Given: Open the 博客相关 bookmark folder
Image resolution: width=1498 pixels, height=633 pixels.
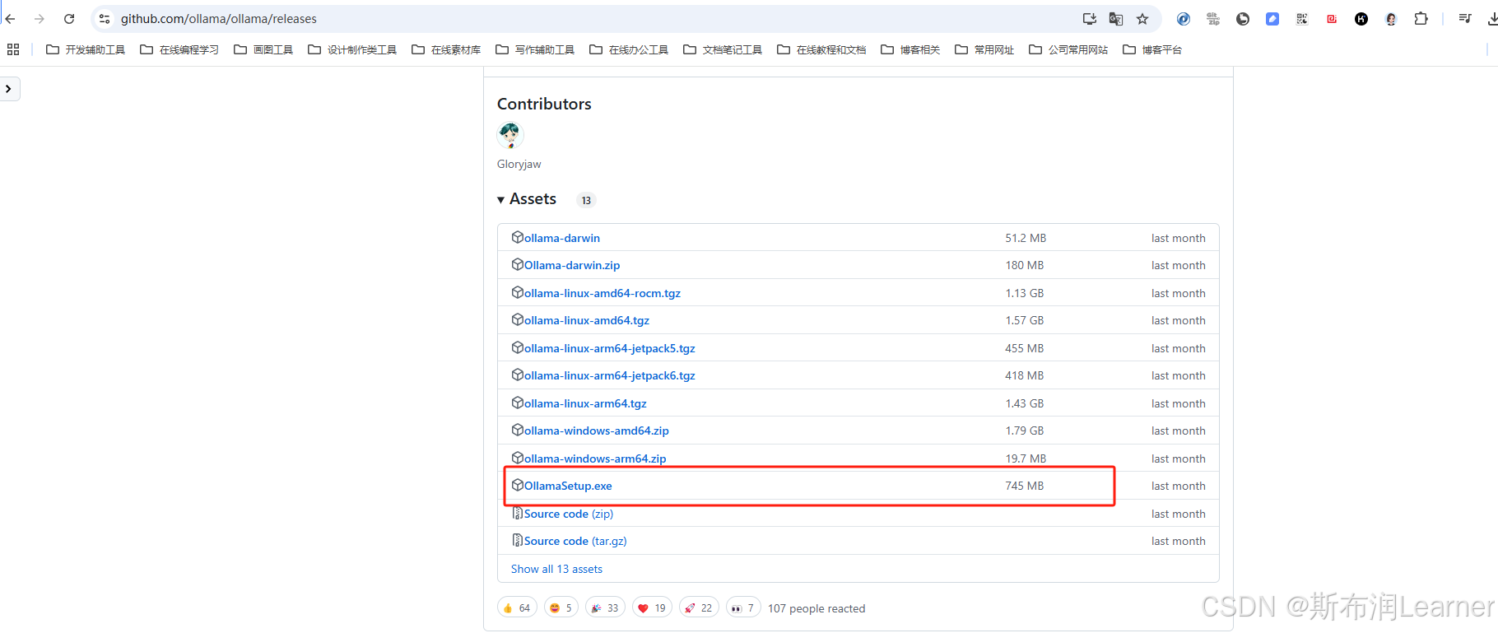Looking at the screenshot, I should coord(910,49).
